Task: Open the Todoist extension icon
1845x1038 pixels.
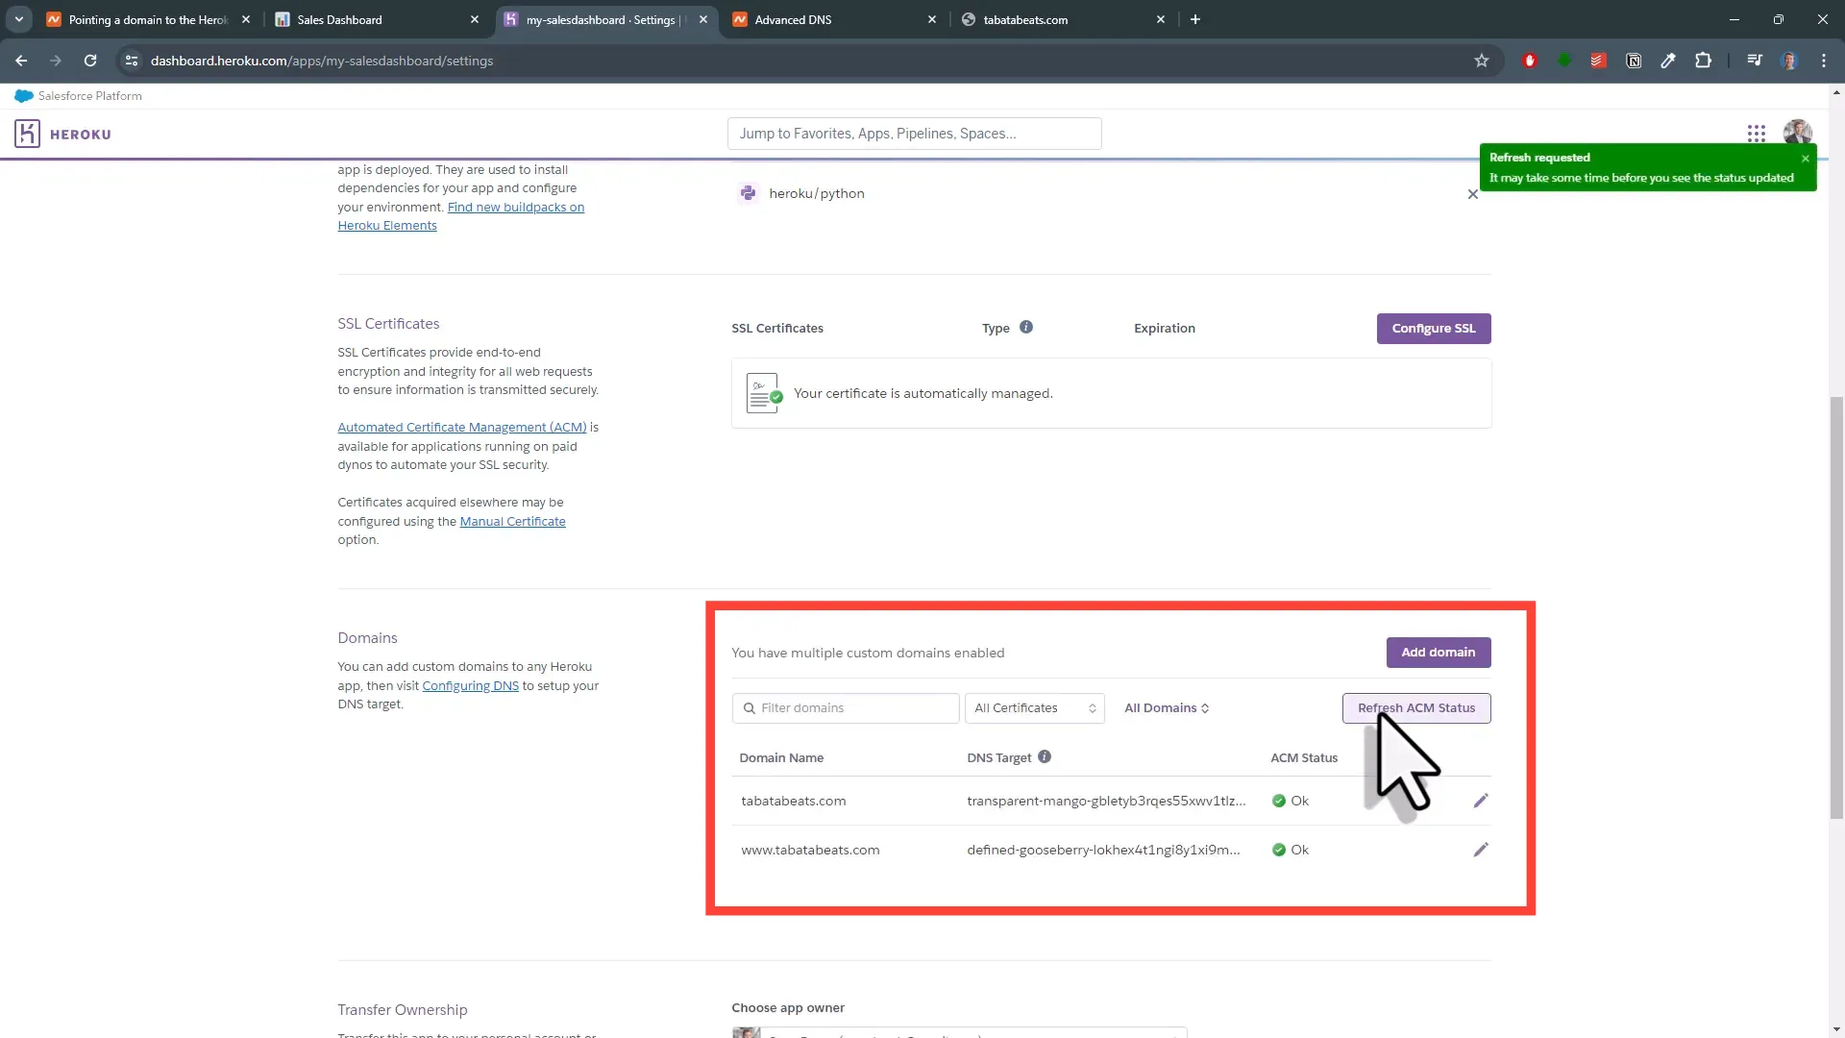Action: [1598, 61]
